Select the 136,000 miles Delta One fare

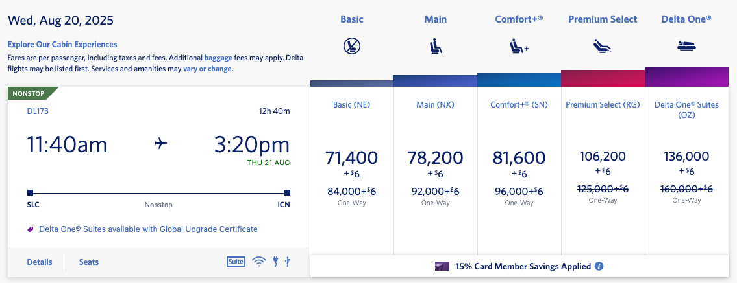click(x=686, y=156)
